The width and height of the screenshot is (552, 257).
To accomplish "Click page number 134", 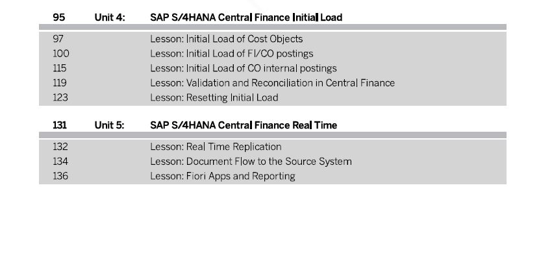I will coord(60,162).
